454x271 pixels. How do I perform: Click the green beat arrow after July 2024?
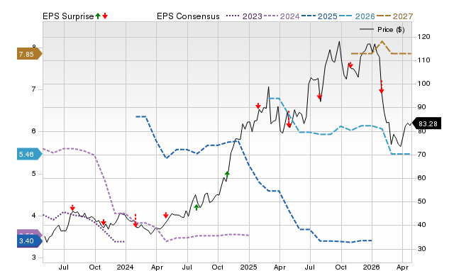196,207
